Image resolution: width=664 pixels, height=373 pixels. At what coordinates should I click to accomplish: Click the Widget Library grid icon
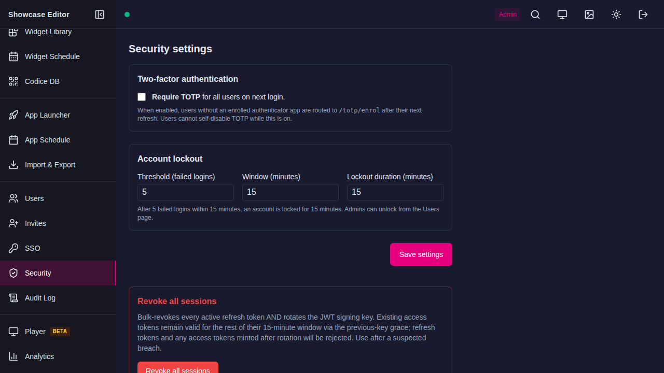pyautogui.click(x=13, y=32)
